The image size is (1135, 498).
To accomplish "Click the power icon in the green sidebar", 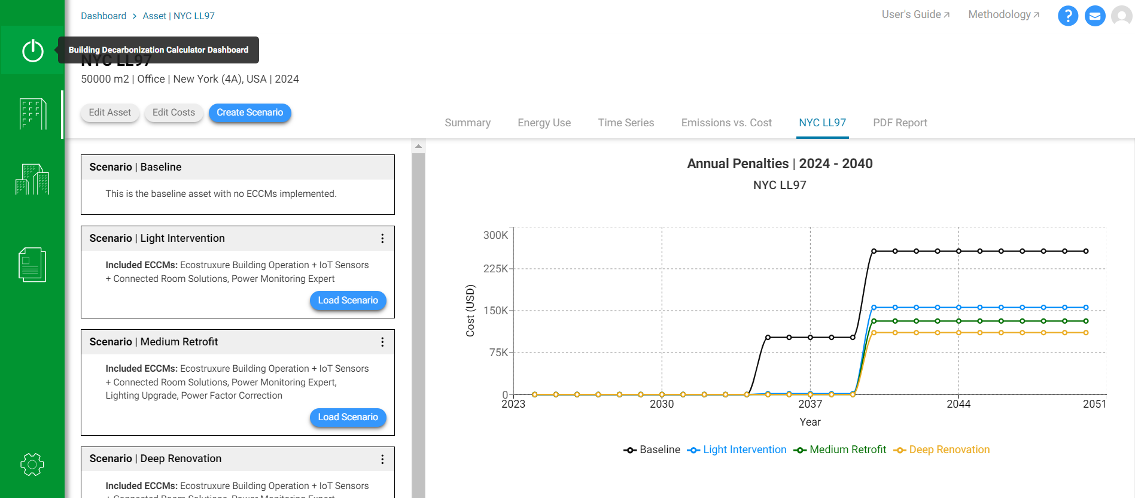I will tap(32, 50).
